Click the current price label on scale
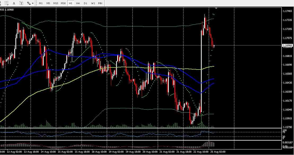294x155 pixels. (x=287, y=45)
